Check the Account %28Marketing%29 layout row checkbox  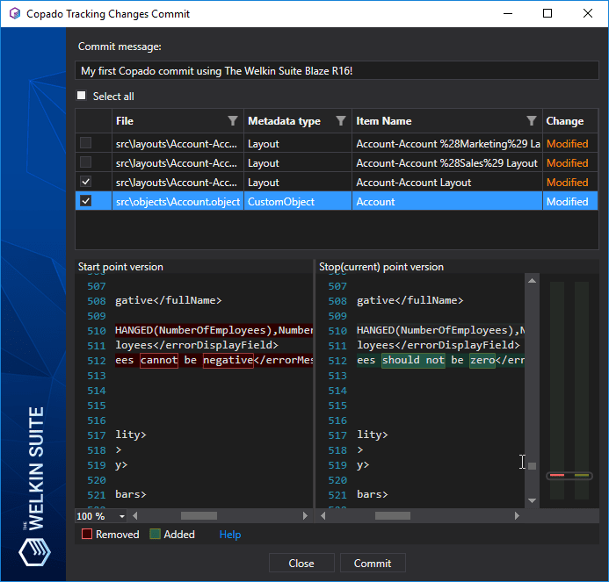pos(85,143)
